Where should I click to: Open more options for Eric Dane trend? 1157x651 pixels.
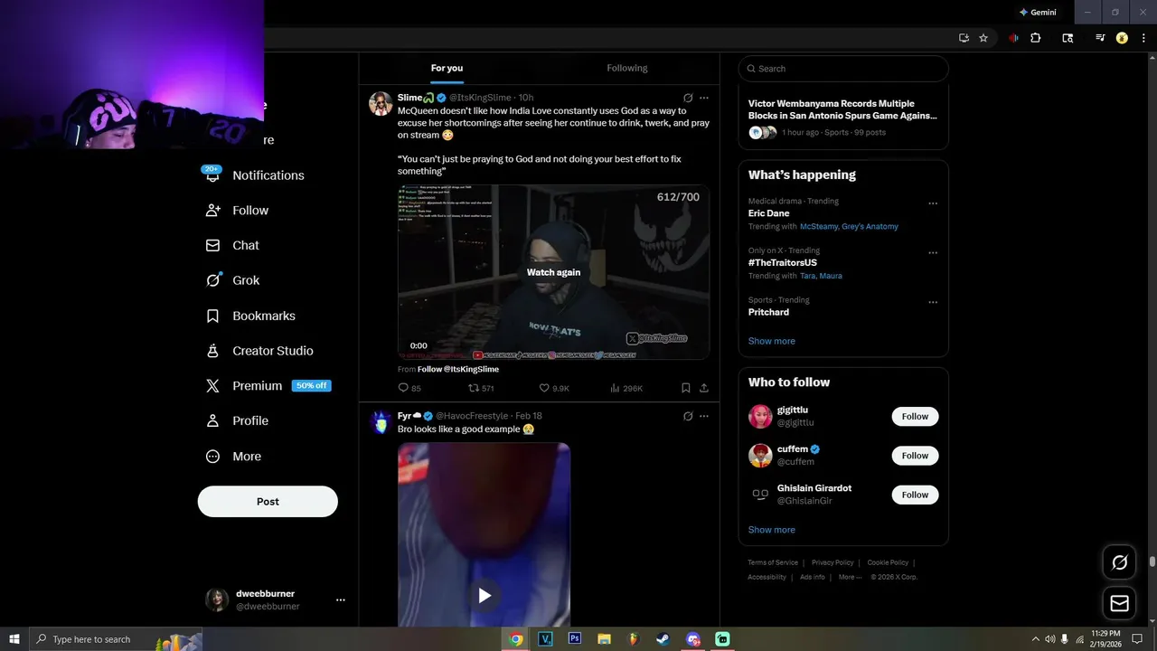tap(933, 203)
